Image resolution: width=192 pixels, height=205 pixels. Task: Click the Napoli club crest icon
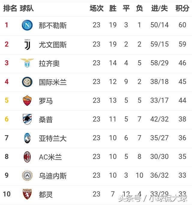(27, 25)
